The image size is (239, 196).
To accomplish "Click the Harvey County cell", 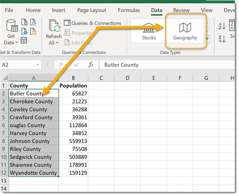I will [34, 133].
